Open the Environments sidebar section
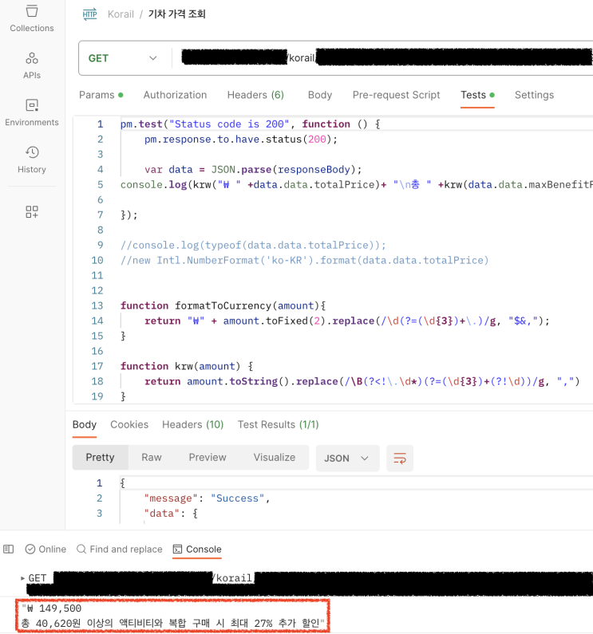The width and height of the screenshot is (593, 634). point(32,112)
